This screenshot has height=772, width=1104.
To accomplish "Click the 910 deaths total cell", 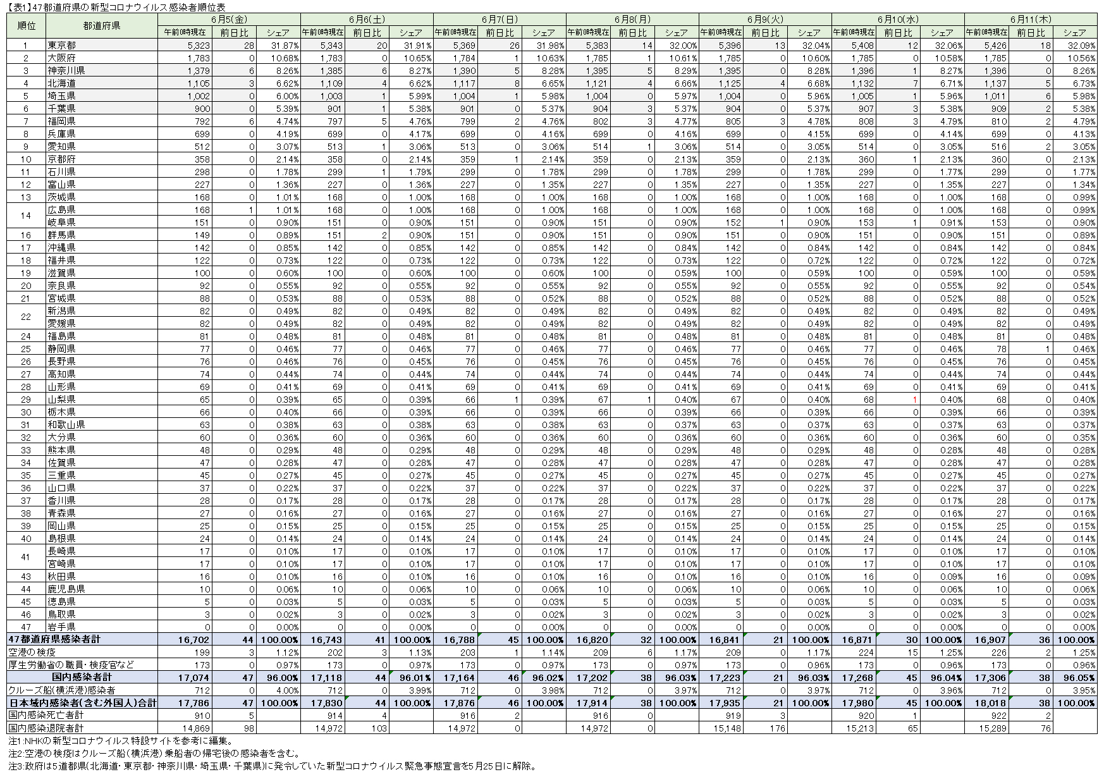I will [x=185, y=715].
